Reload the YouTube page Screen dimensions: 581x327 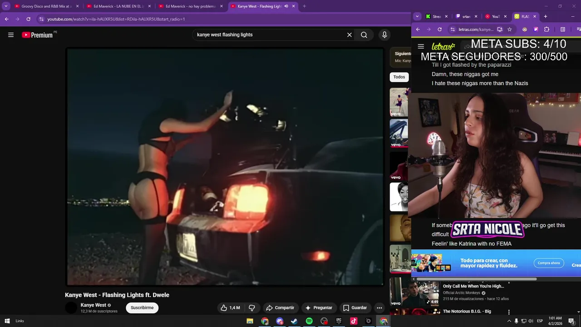point(28,19)
